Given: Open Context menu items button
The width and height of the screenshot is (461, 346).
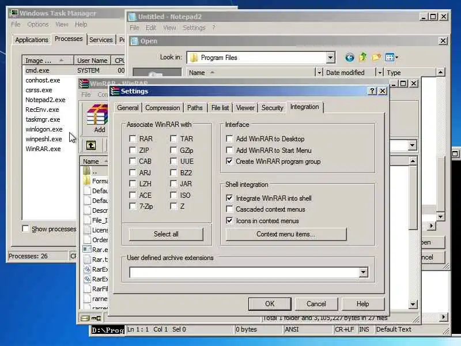Looking at the screenshot, I should (x=286, y=234).
